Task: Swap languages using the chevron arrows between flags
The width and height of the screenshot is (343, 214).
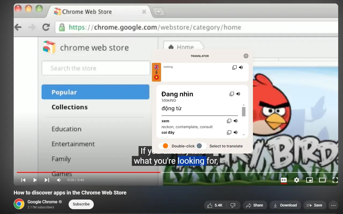Action: click(156, 72)
